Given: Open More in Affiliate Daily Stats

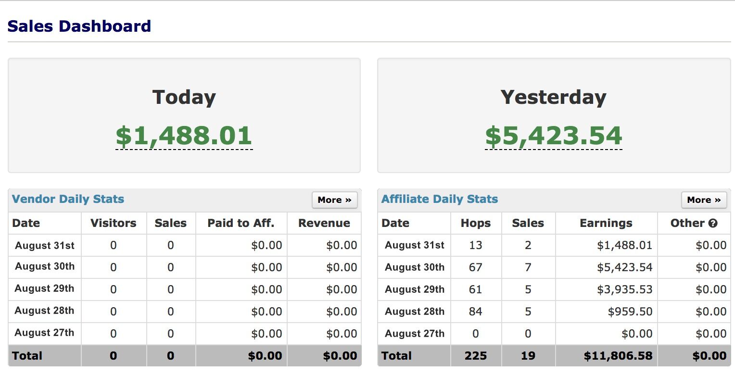Looking at the screenshot, I should tap(704, 200).
